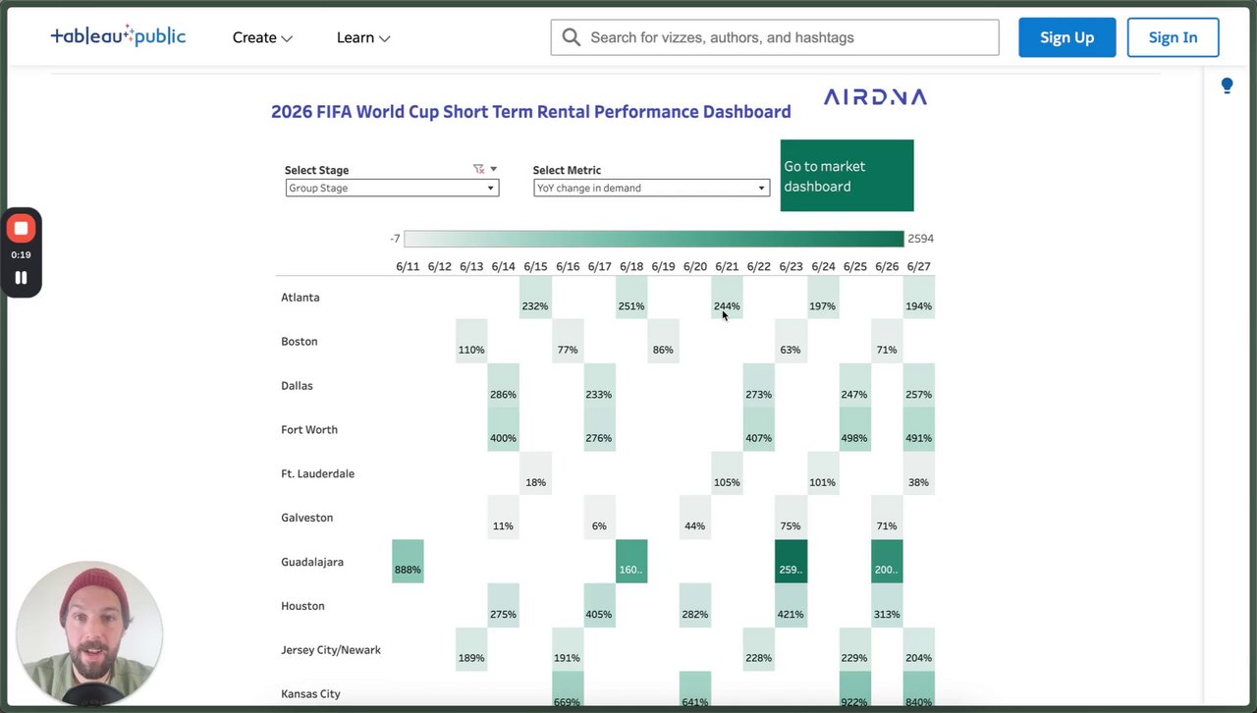Click the AIRDNA logo
Image resolution: width=1257 pixels, height=713 pixels.
[x=875, y=97]
